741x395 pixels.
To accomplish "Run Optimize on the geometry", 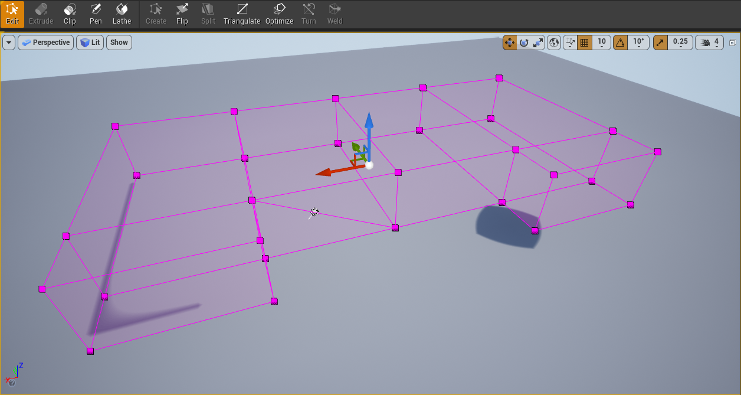I will point(279,14).
